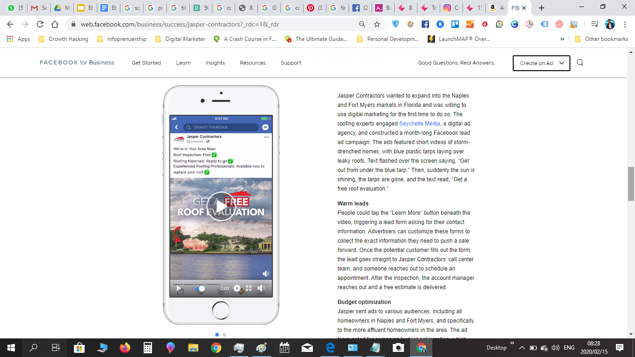Click the back chevron in phone mockup
635x357 pixels.
coord(177,127)
